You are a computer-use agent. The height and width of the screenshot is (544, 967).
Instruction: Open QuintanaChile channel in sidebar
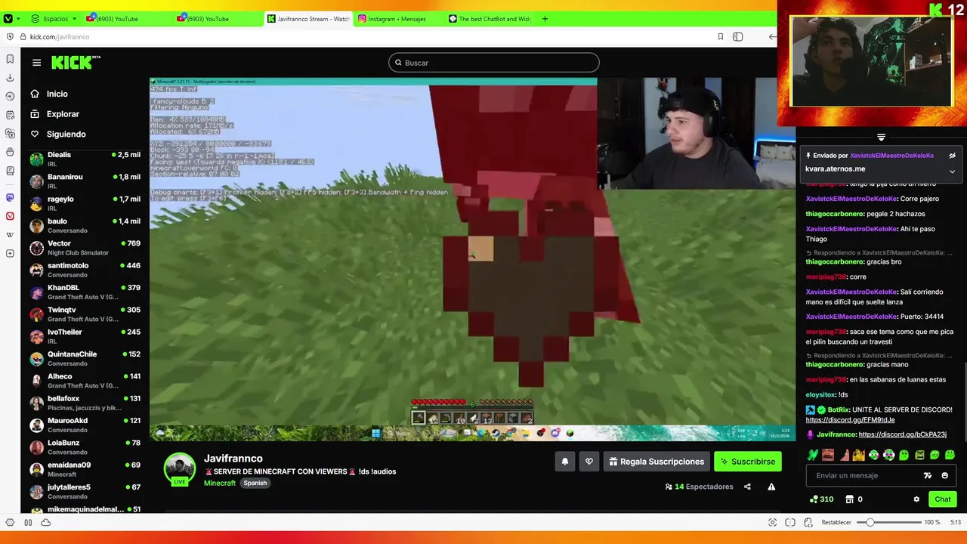coord(85,358)
